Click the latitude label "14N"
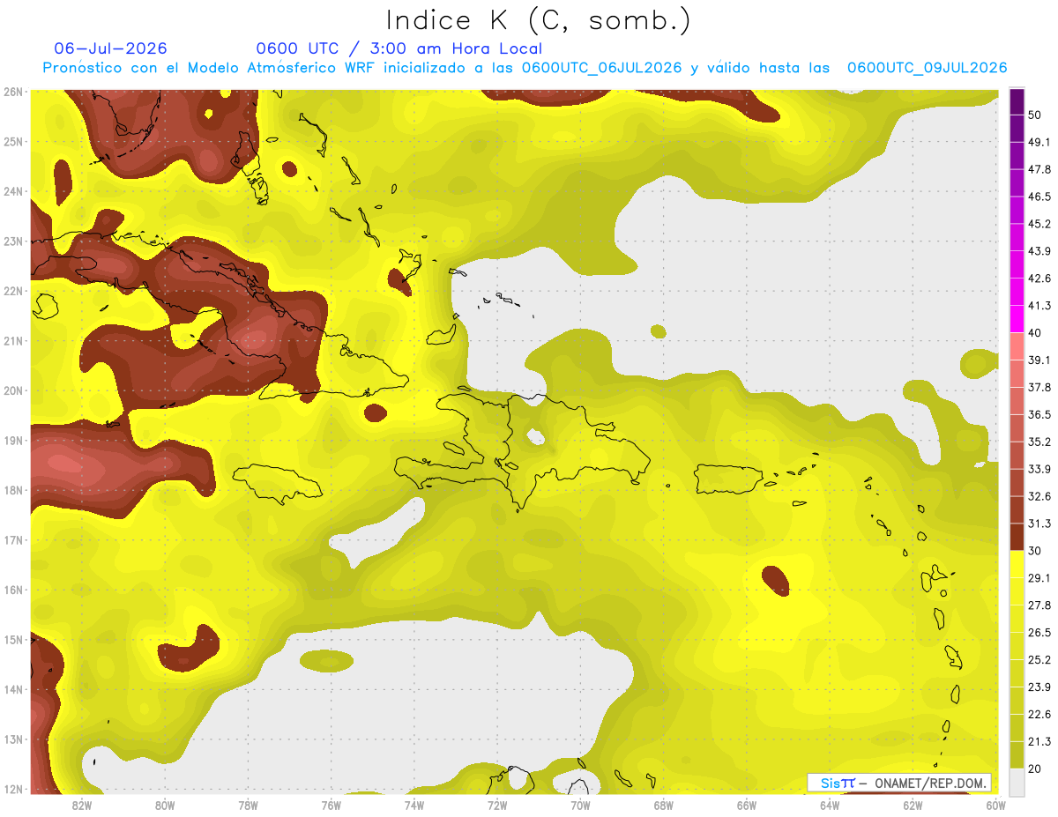Screen dimensions: 1058x817 tap(12, 689)
